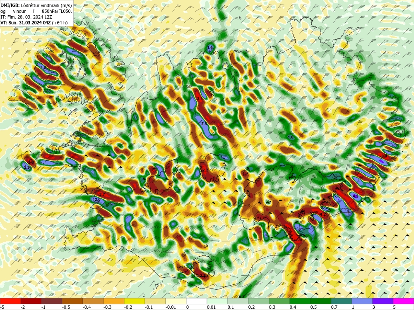Click the dark green swatch between 0.5 and 0.7

(x=321, y=301)
